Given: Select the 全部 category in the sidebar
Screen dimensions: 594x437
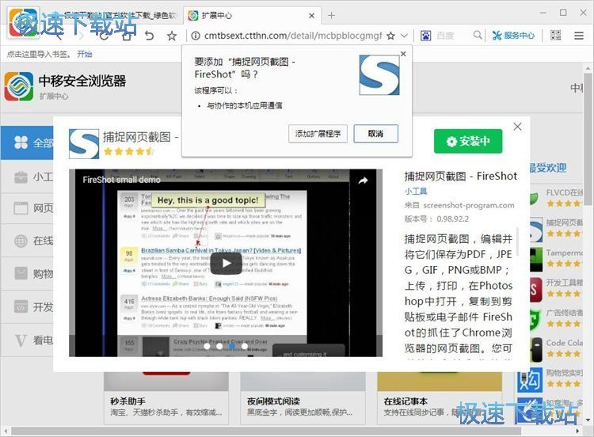Looking at the screenshot, I should coord(27,142).
